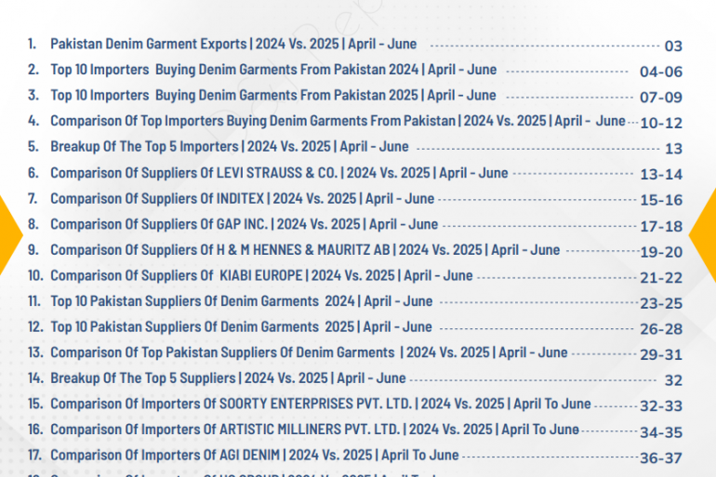Open Top 10 Pakistan Suppliers 2024 entry
This screenshot has height=477, width=716.
click(241, 301)
